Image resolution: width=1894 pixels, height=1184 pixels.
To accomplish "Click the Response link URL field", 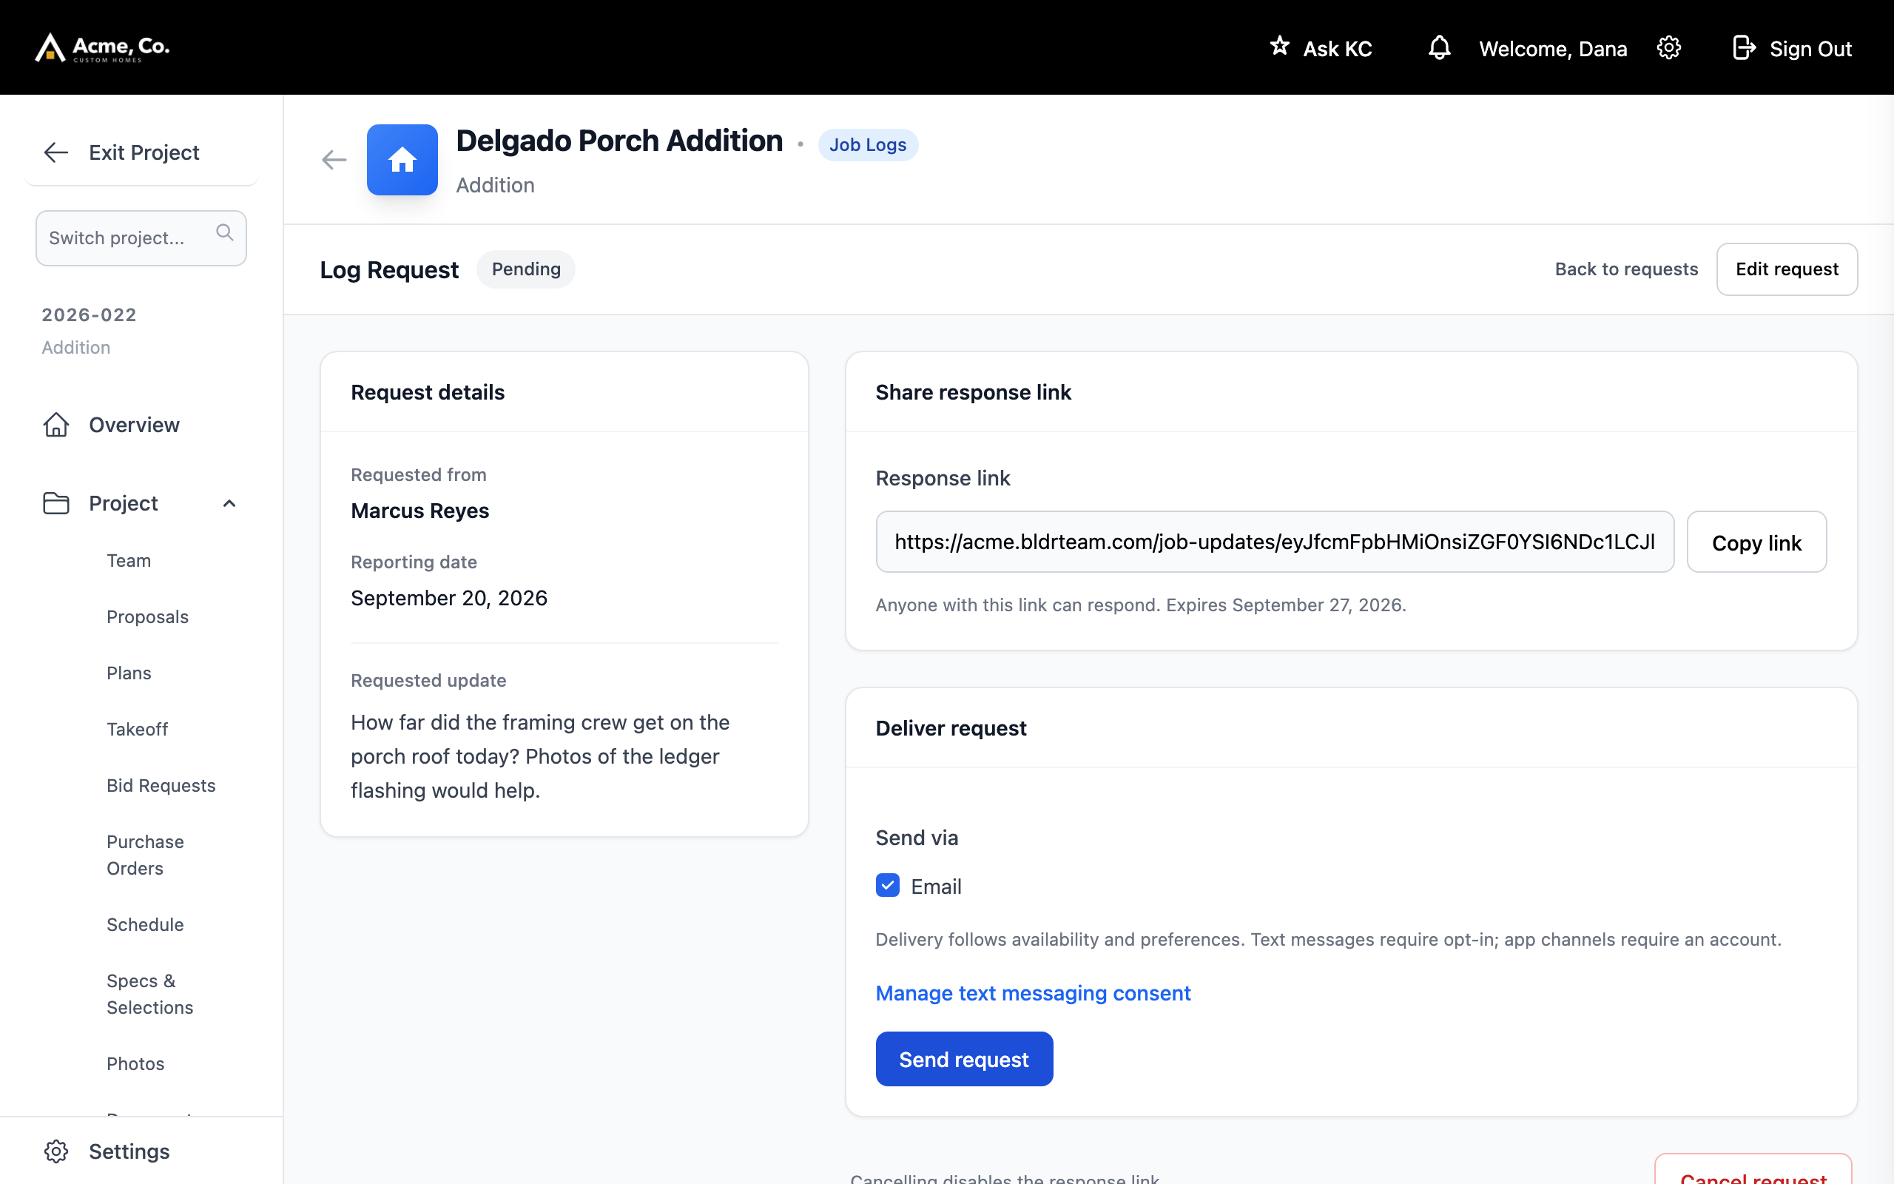I will coord(1275,542).
